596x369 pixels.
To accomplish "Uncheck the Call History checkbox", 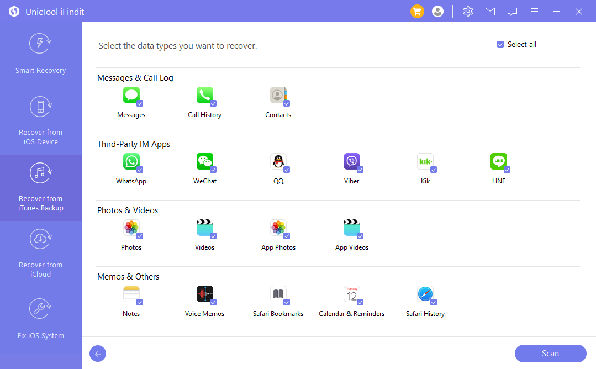I will click(x=213, y=103).
